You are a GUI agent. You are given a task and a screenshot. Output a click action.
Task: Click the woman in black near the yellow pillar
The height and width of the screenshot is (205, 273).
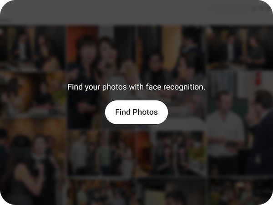(x=155, y=67)
